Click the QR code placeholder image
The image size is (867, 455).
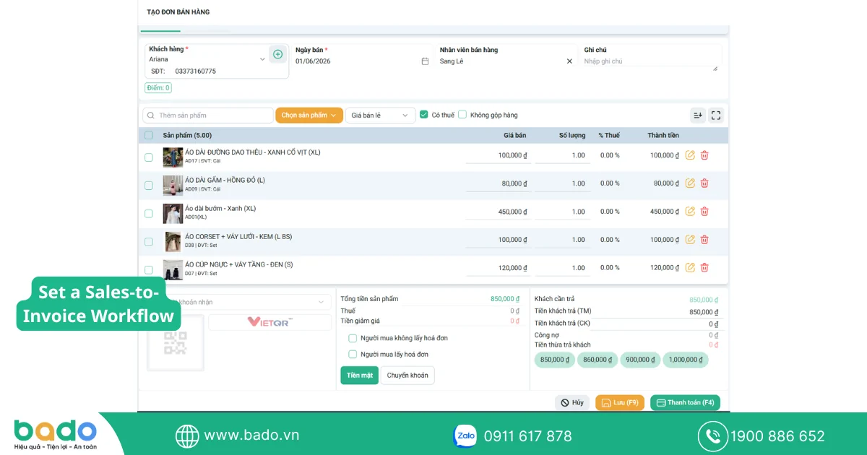(175, 343)
